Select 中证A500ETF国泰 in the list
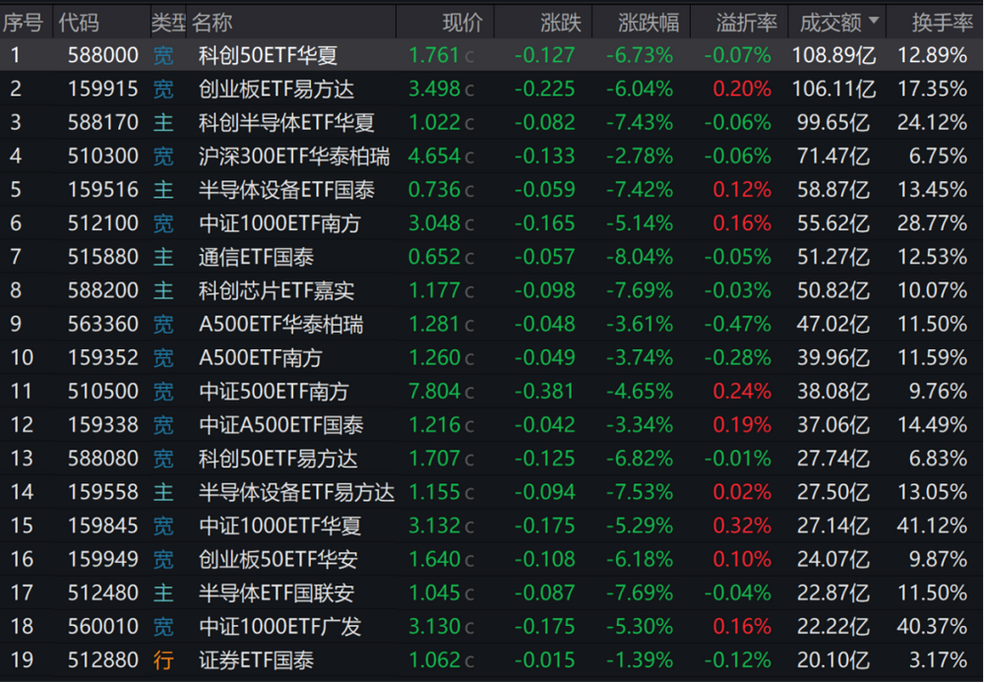Image resolution: width=984 pixels, height=683 pixels. coord(280,425)
